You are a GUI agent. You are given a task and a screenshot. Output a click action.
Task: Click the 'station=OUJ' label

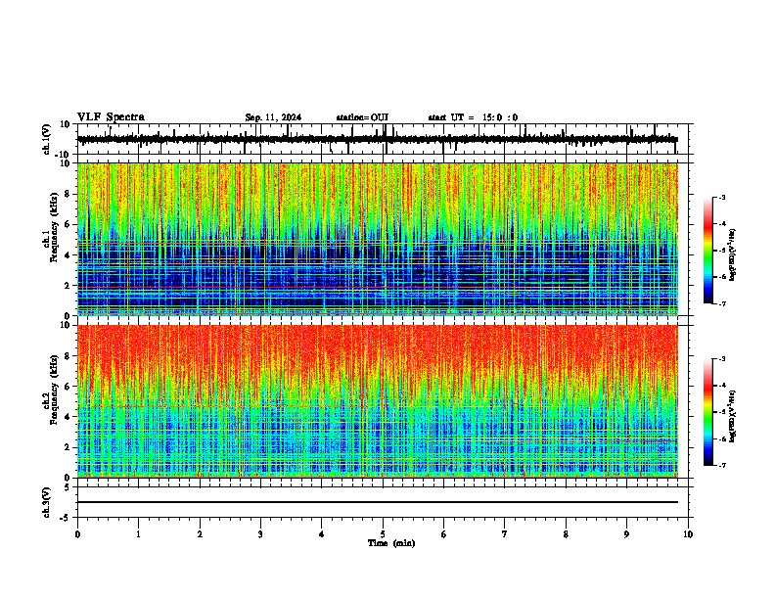362,117
